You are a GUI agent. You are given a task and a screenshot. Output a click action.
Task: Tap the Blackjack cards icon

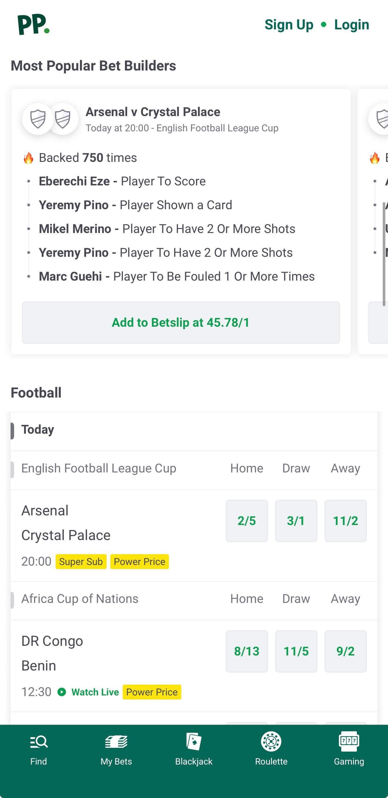[194, 741]
